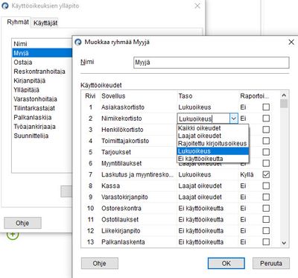This screenshot has height=278, width=298.
Task: Select Suunnittelija group in the list
Action: click(42, 136)
